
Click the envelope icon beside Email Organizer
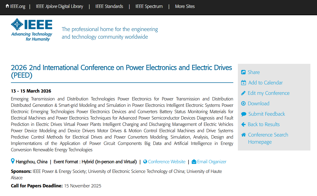click(x=194, y=162)
